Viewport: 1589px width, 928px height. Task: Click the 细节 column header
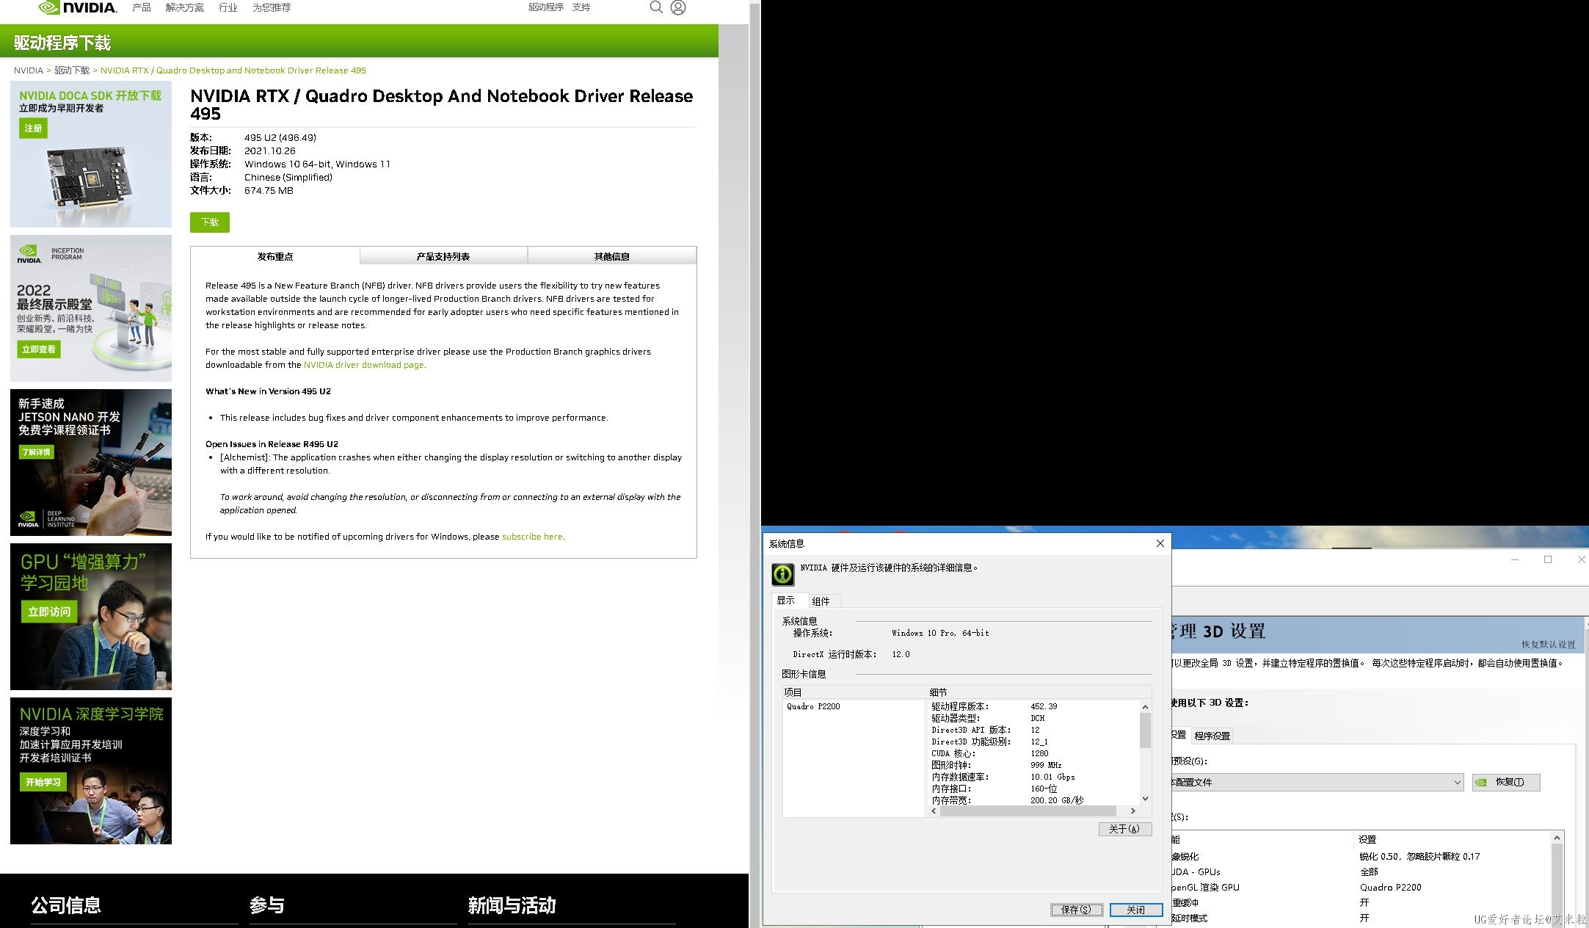(x=1039, y=692)
